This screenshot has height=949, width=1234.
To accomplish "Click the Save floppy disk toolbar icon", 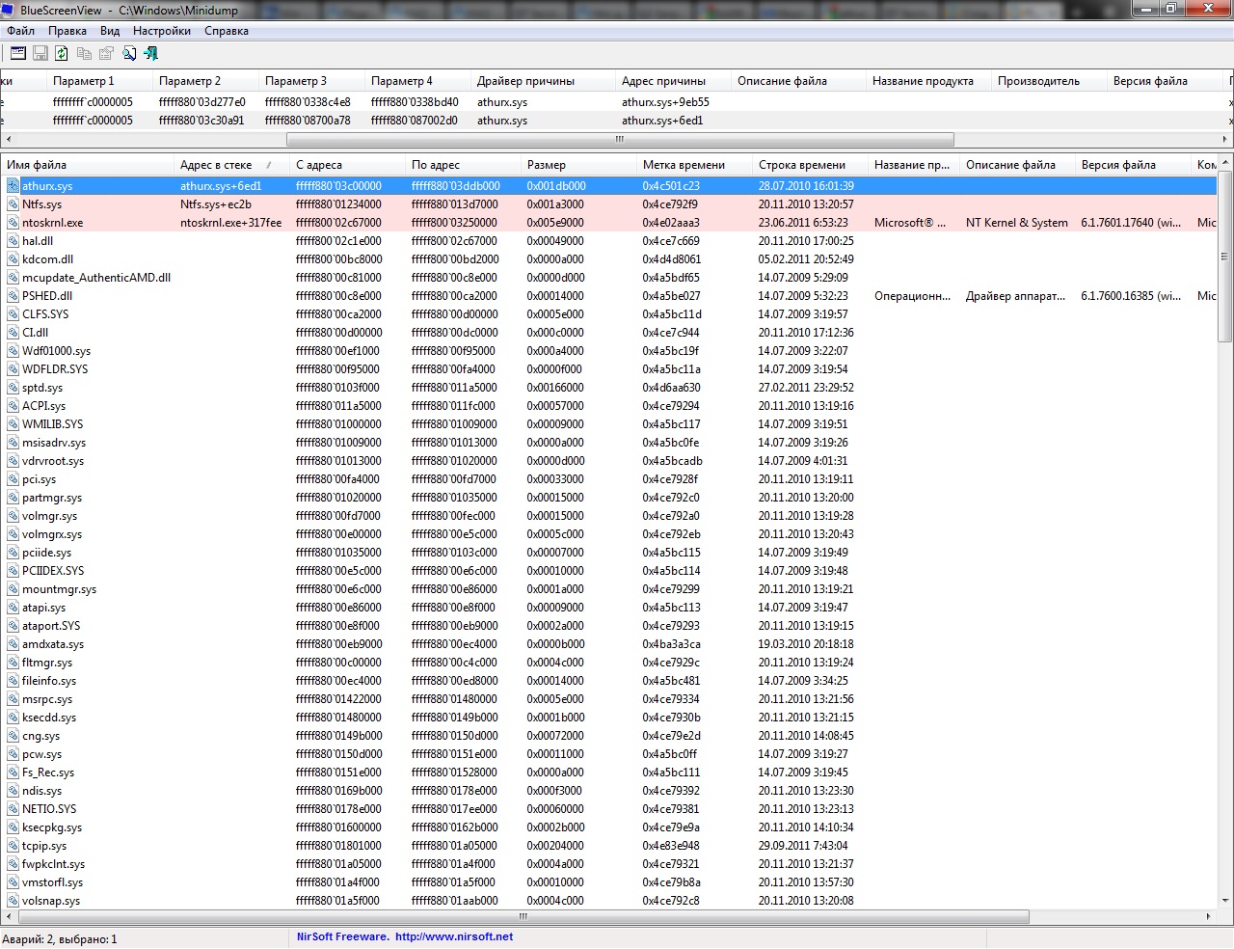I will (40, 54).
